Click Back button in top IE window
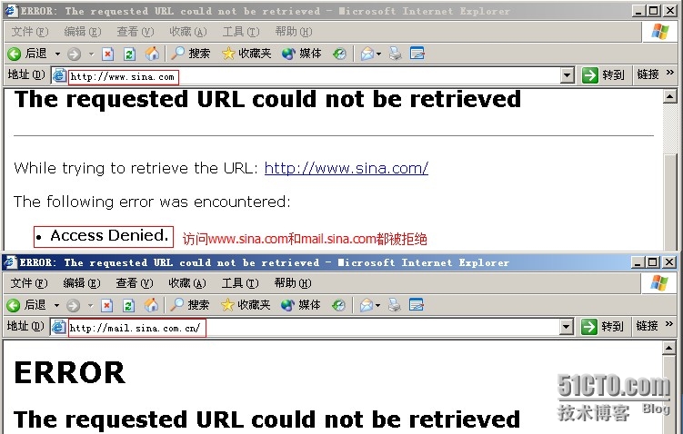 click(27, 54)
